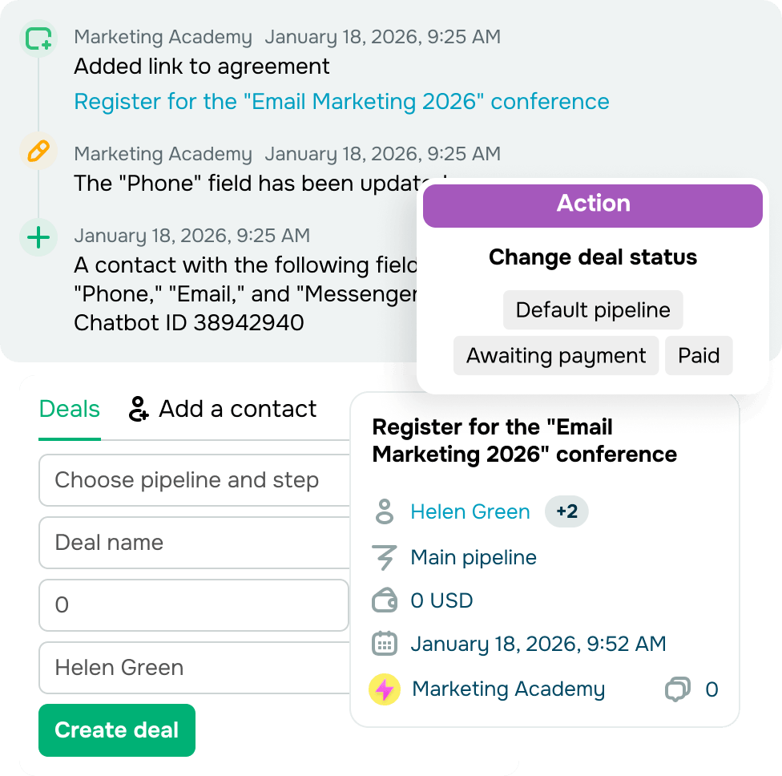Set deal status to "Awaiting payment"
The image size is (782, 776).
point(556,355)
